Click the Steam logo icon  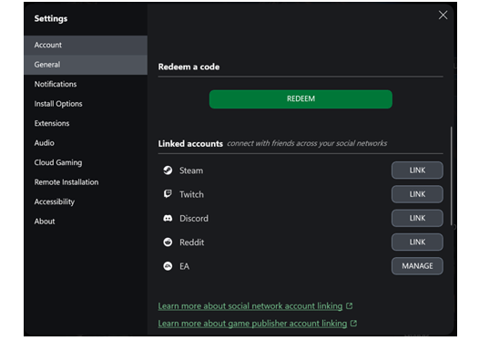(x=168, y=170)
